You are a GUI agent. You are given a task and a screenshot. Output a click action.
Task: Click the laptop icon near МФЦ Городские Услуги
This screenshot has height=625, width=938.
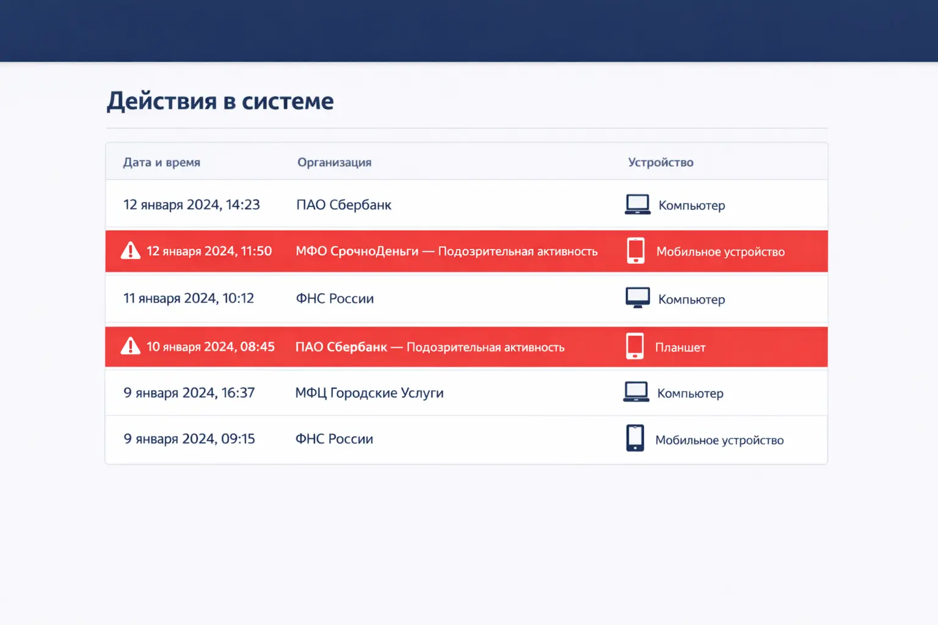(635, 391)
